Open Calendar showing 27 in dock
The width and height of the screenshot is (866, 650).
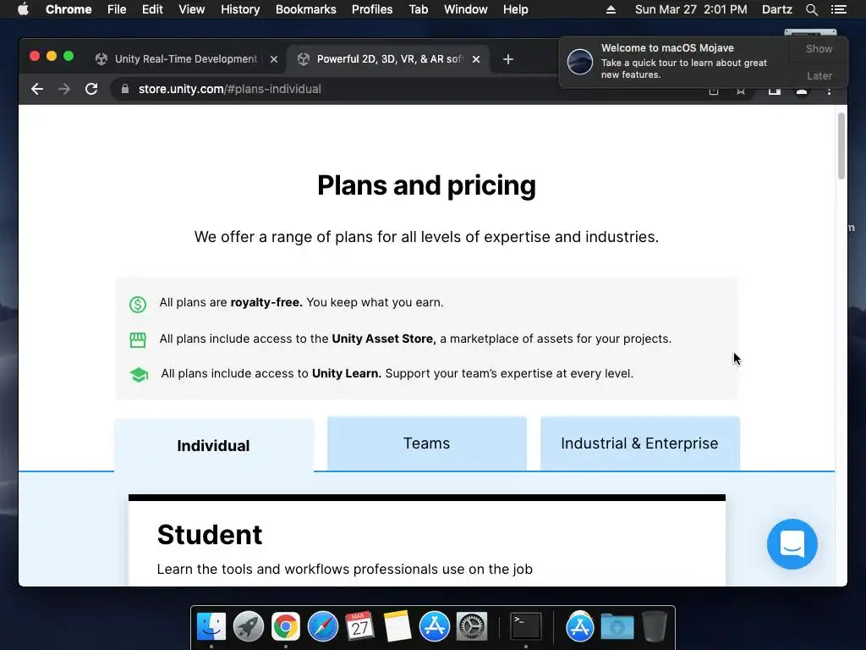click(x=359, y=627)
